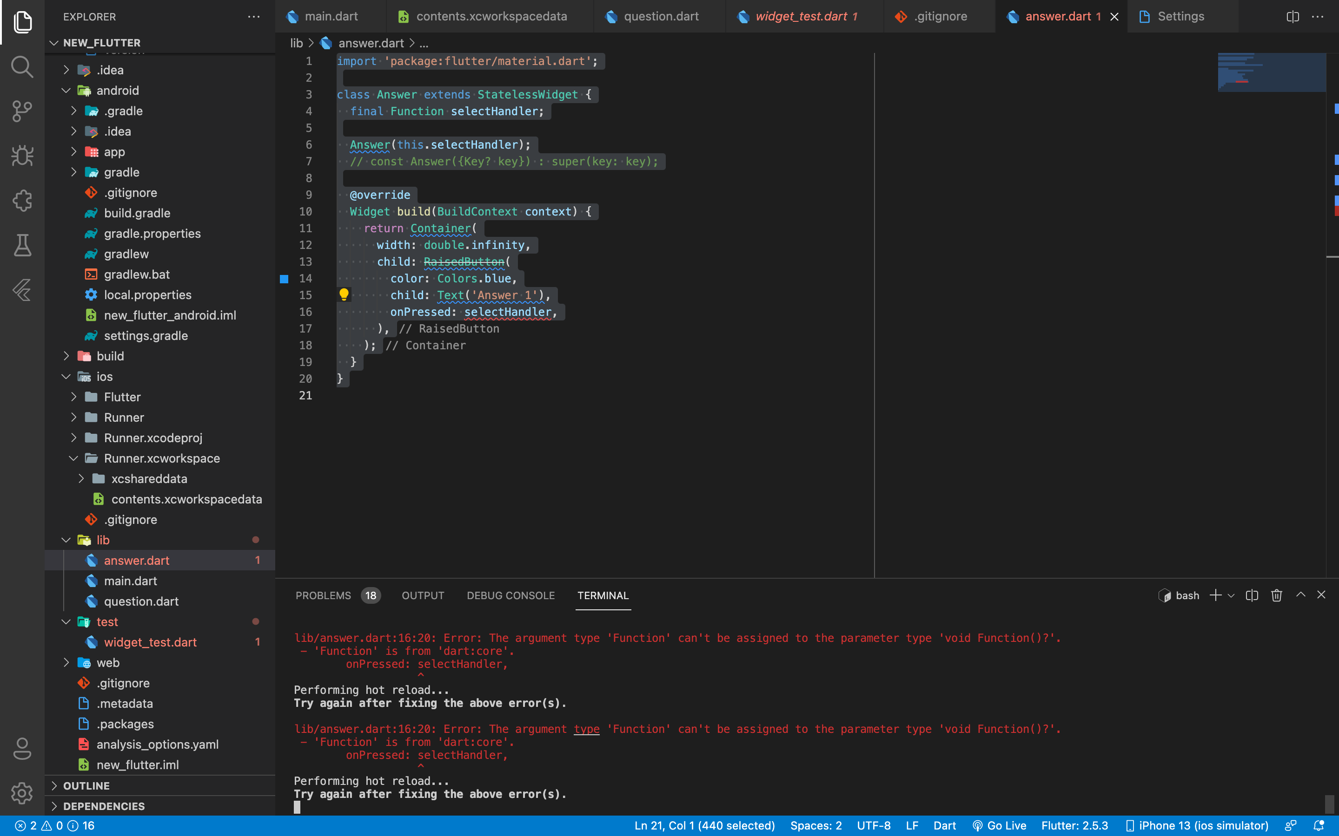The height and width of the screenshot is (836, 1339).
Task: Expand the DEPENDENCIES section
Action: tap(160, 806)
